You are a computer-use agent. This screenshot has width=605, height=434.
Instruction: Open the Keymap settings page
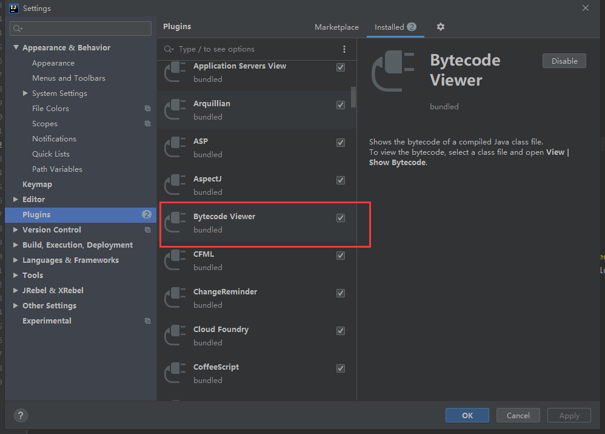[37, 185]
